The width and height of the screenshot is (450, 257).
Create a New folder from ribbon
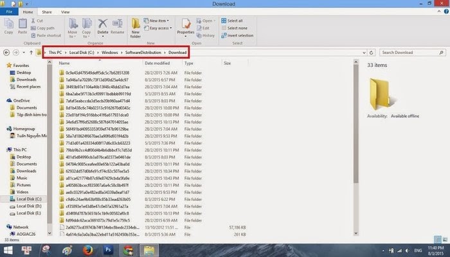pyautogui.click(x=136, y=28)
